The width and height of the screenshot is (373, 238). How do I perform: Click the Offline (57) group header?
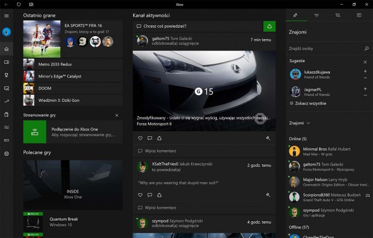pyautogui.click(x=299, y=227)
